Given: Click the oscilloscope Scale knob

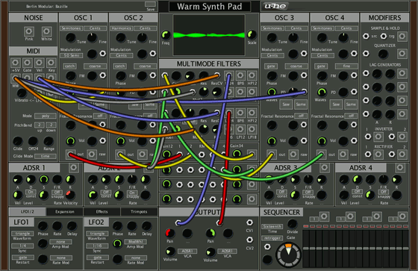Looking at the screenshot, I should [252, 34].
